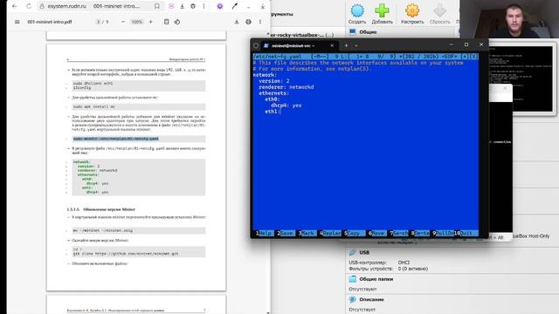The image size is (559, 314).
Task: Click the terminal window icon at title bar
Action: coord(256,45)
